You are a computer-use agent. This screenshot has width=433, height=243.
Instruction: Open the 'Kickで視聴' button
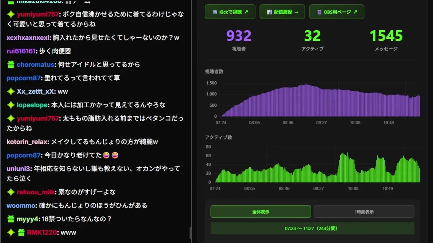[x=230, y=12]
